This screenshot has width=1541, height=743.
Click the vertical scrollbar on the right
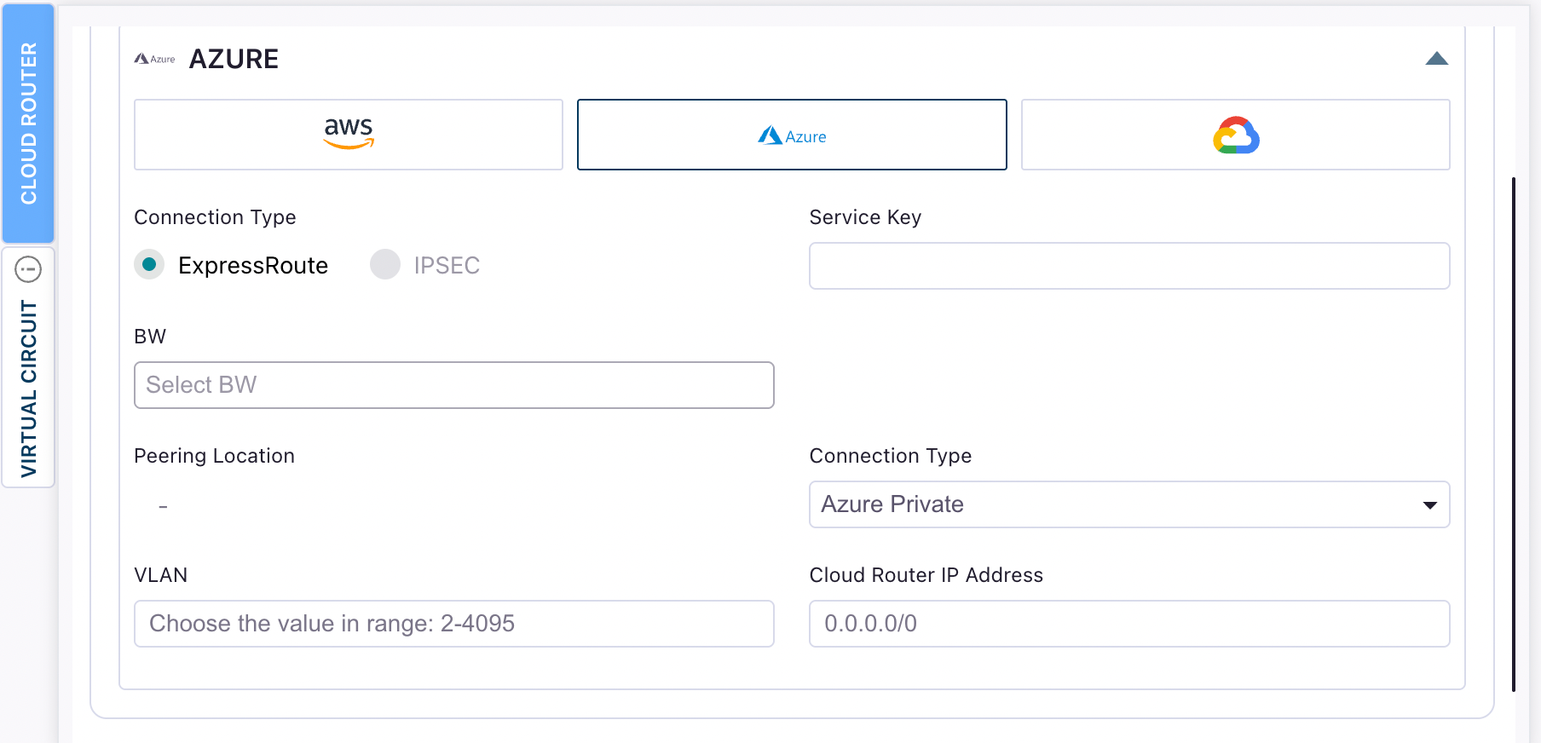[x=1514, y=435]
